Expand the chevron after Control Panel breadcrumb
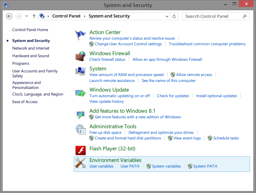This screenshot has width=256, height=193. [84, 16]
